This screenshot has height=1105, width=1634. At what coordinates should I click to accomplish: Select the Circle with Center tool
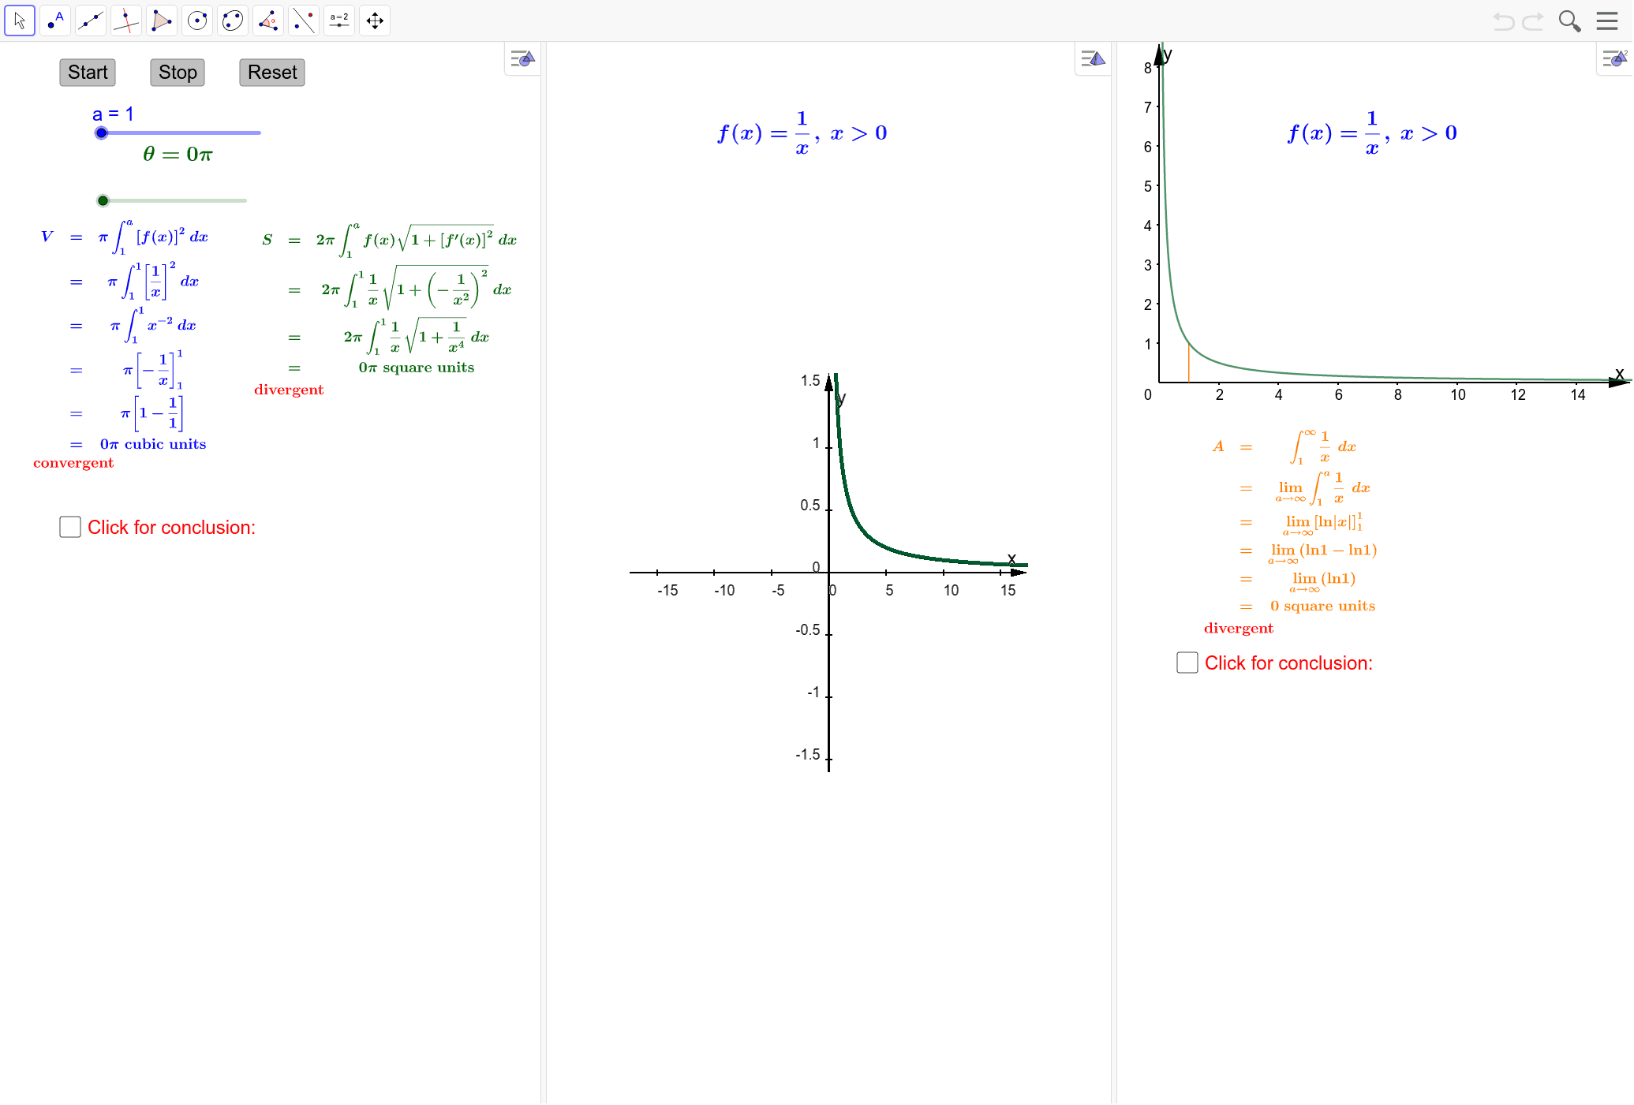tap(197, 21)
